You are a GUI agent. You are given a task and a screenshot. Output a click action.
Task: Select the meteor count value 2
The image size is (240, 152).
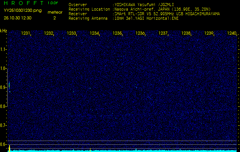click(54, 18)
